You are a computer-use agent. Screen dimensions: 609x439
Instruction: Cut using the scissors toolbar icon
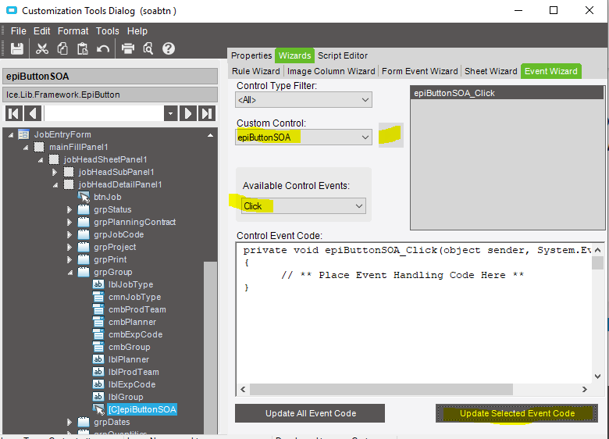(42, 48)
